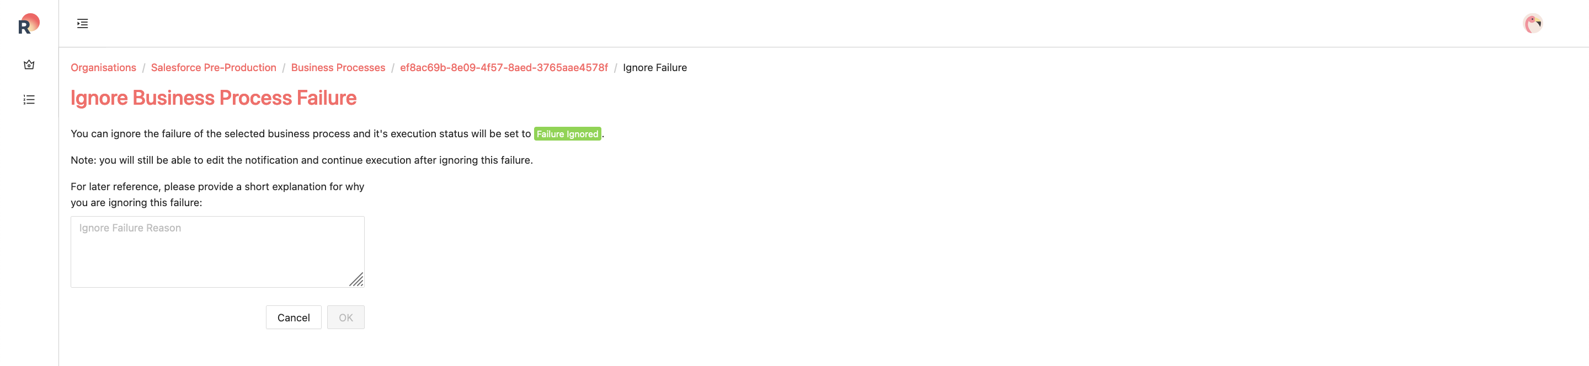Click the green Failure Ignored tag

pos(567,134)
